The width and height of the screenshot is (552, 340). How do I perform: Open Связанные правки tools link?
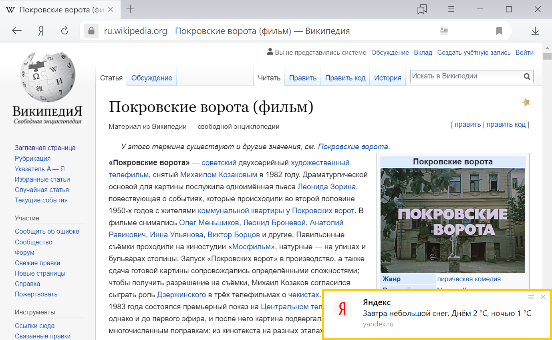43,336
